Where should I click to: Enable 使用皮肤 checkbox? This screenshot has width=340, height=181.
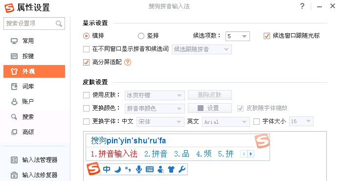click(x=86, y=95)
